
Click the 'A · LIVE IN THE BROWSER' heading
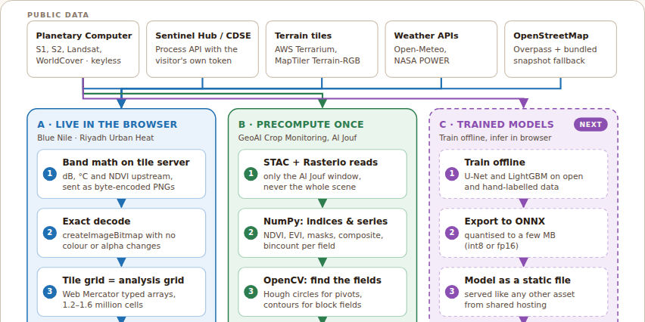click(107, 125)
